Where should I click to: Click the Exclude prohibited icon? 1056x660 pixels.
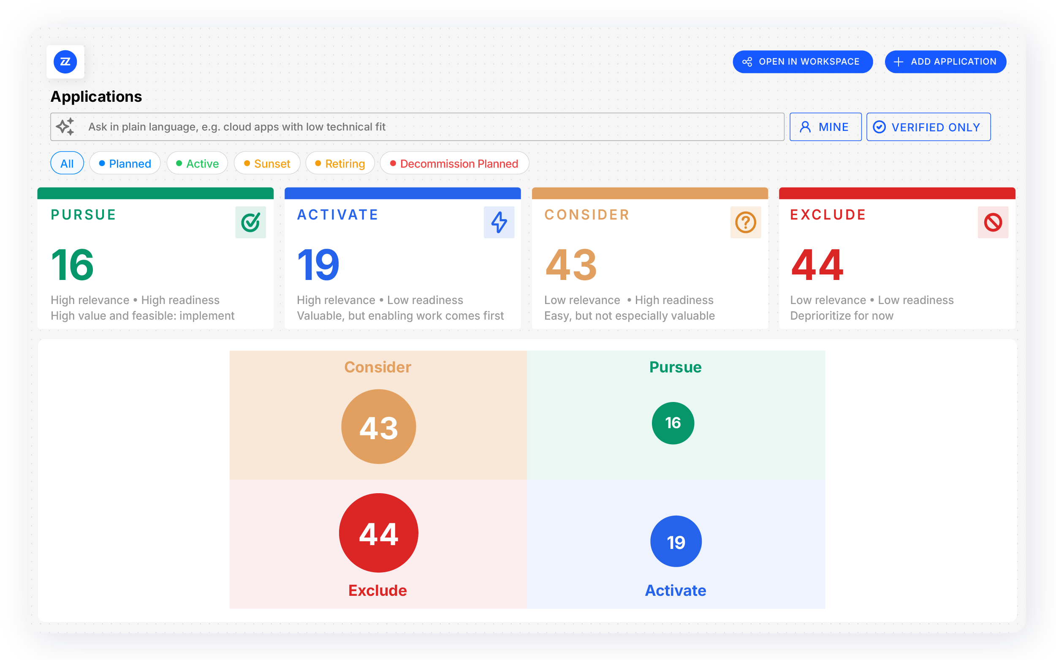[993, 222]
